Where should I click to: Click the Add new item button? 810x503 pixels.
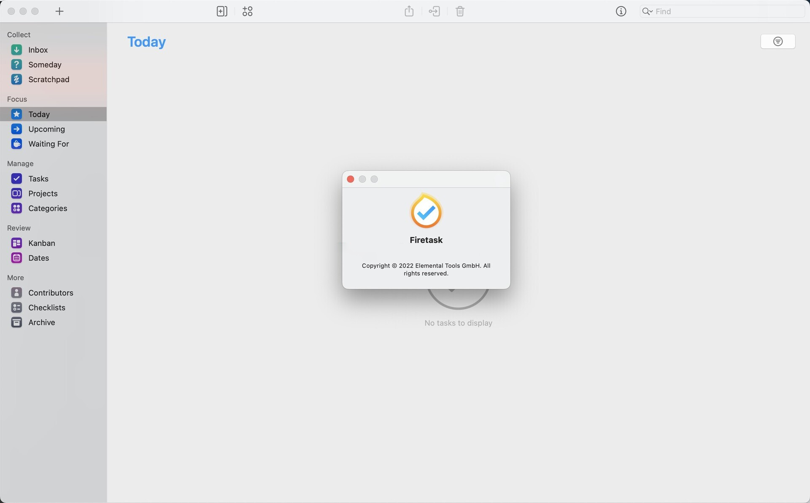tap(59, 11)
